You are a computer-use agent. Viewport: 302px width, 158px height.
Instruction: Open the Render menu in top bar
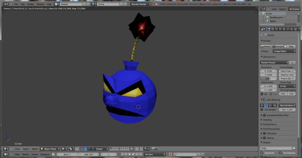(x=30, y=4)
